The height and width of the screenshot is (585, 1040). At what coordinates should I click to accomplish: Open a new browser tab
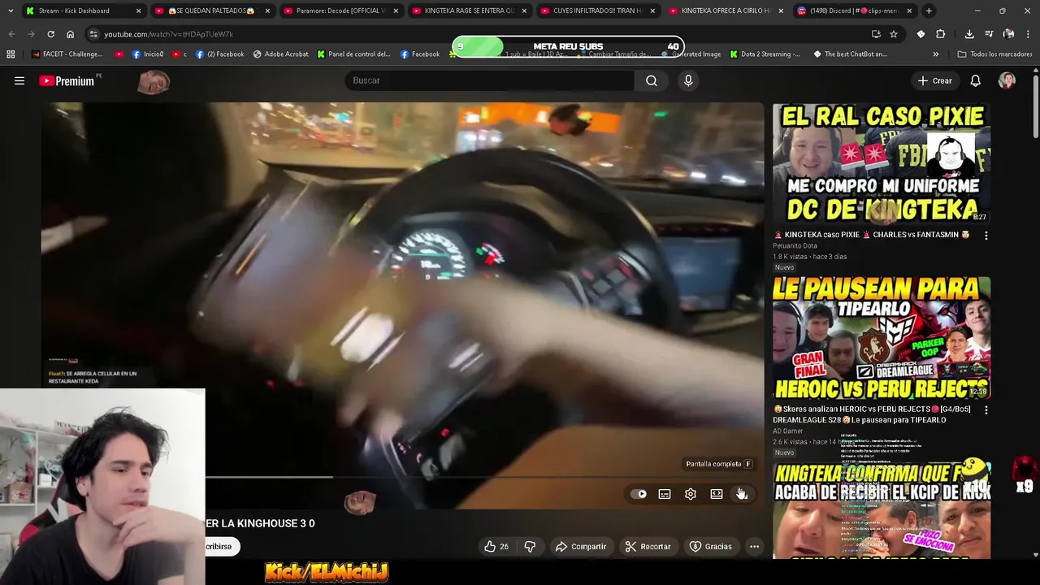929,11
